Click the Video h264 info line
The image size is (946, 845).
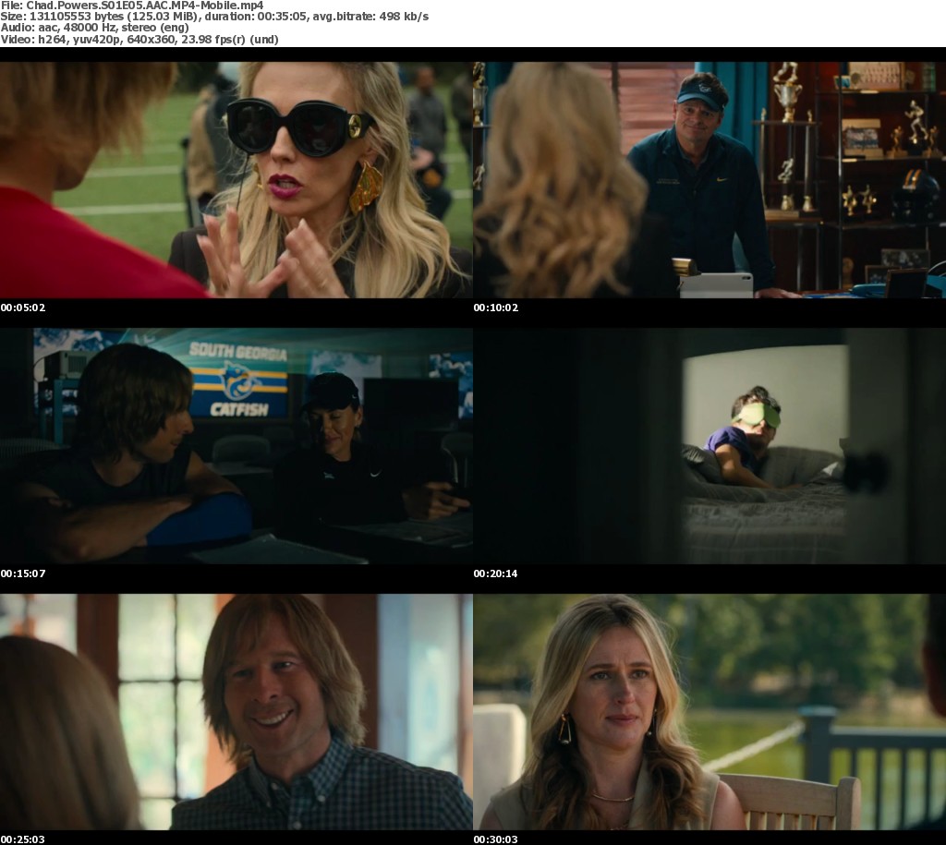139,40
